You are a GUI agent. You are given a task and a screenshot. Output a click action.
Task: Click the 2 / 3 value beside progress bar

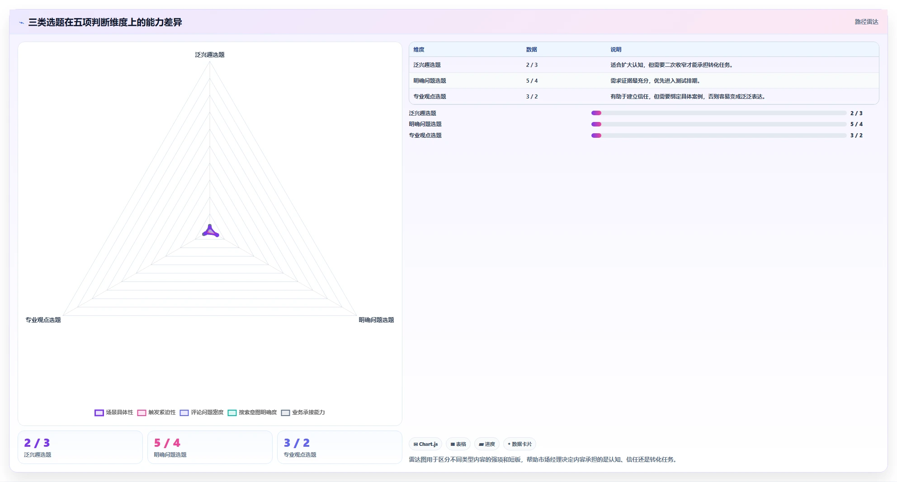coord(856,113)
